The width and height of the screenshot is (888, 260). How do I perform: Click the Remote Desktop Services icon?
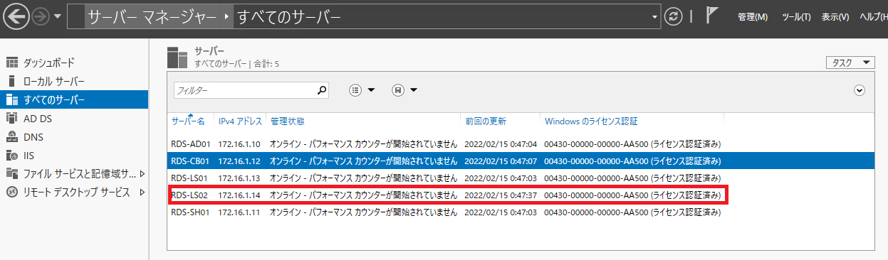tap(11, 192)
